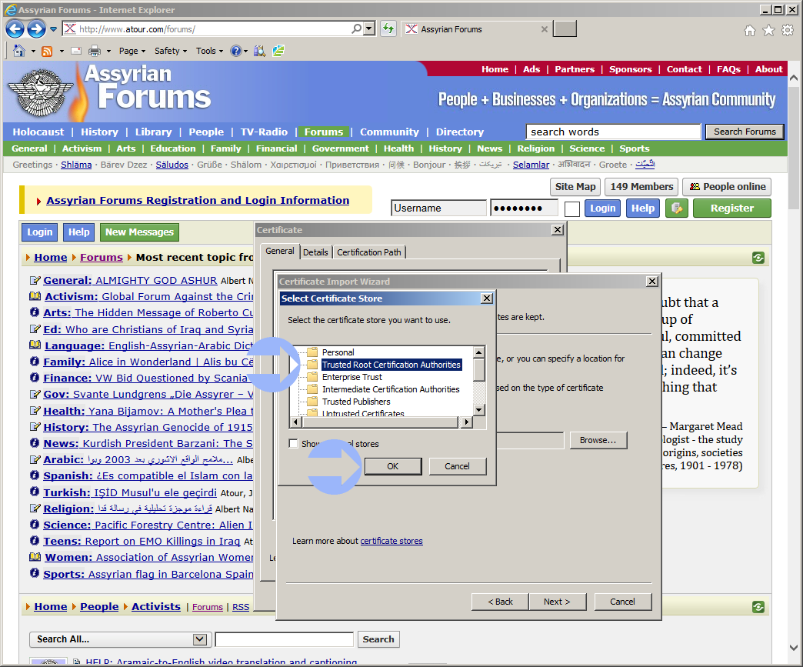The image size is (803, 667).
Task: Refresh the page with the green arrows icon
Action: click(388, 29)
